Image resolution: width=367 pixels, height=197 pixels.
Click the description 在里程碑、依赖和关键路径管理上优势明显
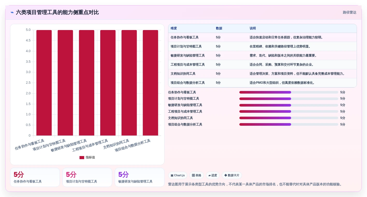pyautogui.click(x=280, y=46)
